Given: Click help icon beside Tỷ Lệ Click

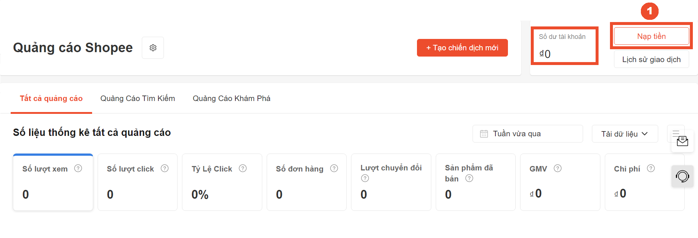Looking at the screenshot, I should [x=243, y=168].
